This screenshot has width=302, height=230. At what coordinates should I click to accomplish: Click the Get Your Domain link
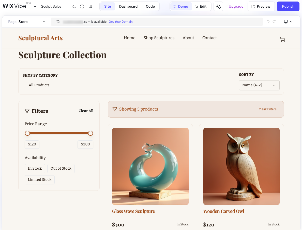coord(120,22)
